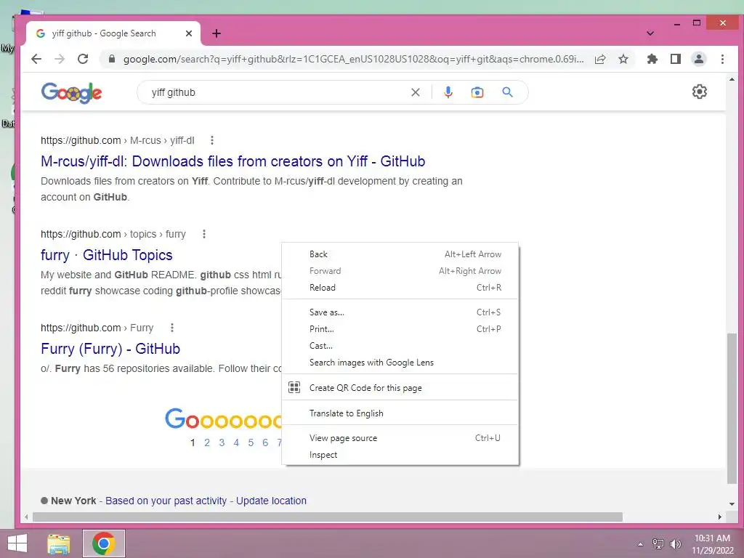Start voice search with the microphone icon
The height and width of the screenshot is (558, 744).
click(x=448, y=92)
